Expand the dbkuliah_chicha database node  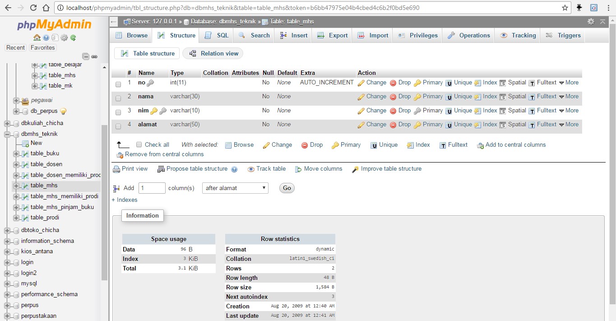7,123
